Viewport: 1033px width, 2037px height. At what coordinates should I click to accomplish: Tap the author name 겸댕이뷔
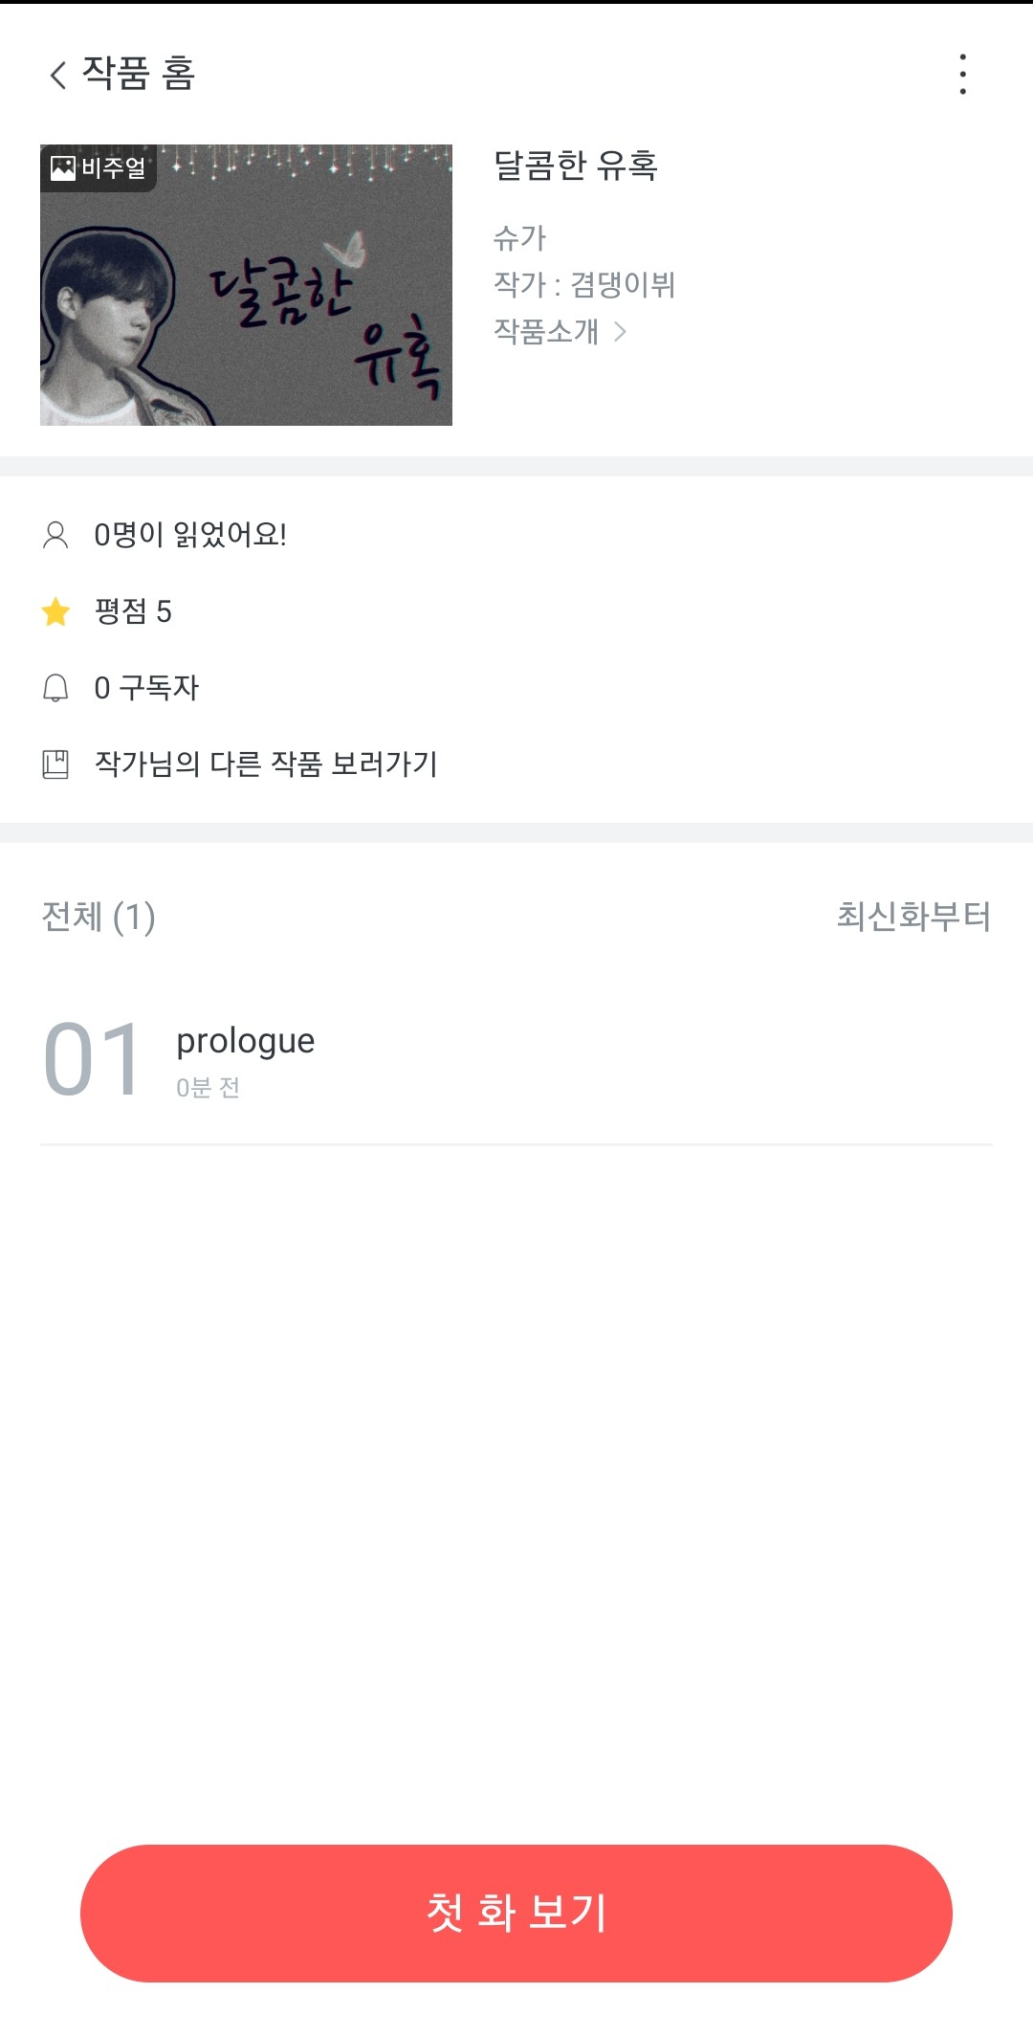pyautogui.click(x=623, y=284)
